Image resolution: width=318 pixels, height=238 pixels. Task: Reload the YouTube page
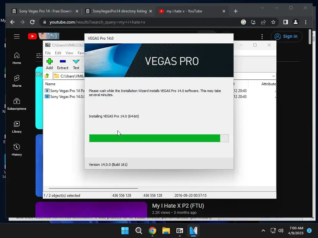coord(32,22)
